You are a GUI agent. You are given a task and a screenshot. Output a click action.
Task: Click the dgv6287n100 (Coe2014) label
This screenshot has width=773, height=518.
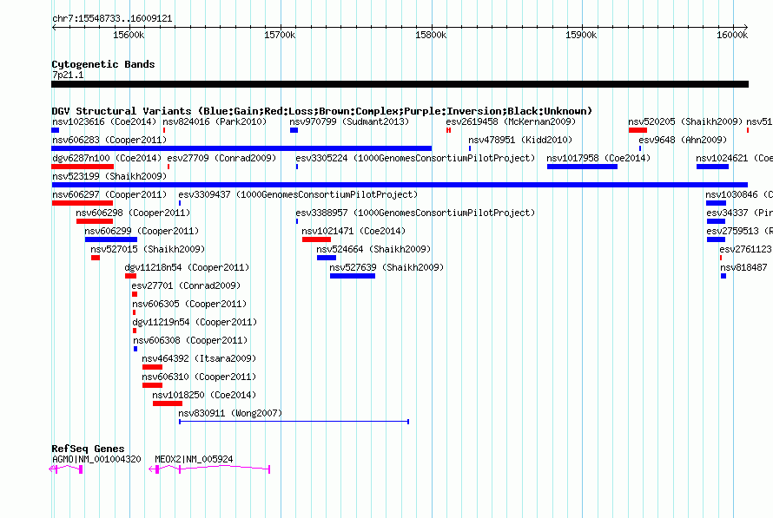pyautogui.click(x=107, y=158)
